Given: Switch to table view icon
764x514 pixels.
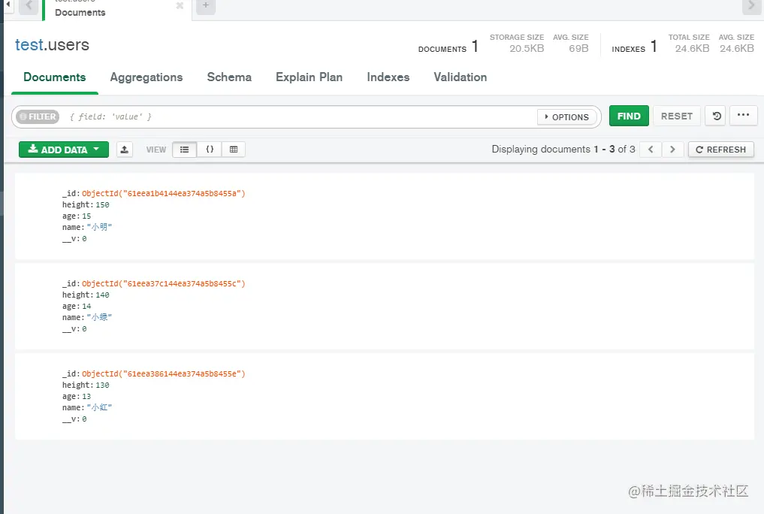Looking at the screenshot, I should tap(234, 150).
